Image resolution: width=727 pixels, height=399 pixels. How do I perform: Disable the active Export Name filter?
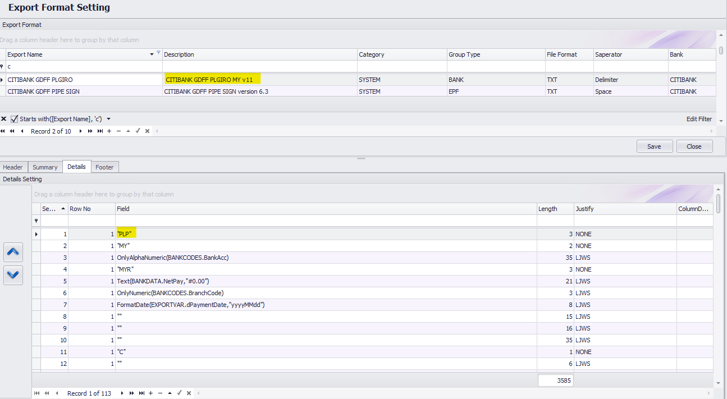4,118
